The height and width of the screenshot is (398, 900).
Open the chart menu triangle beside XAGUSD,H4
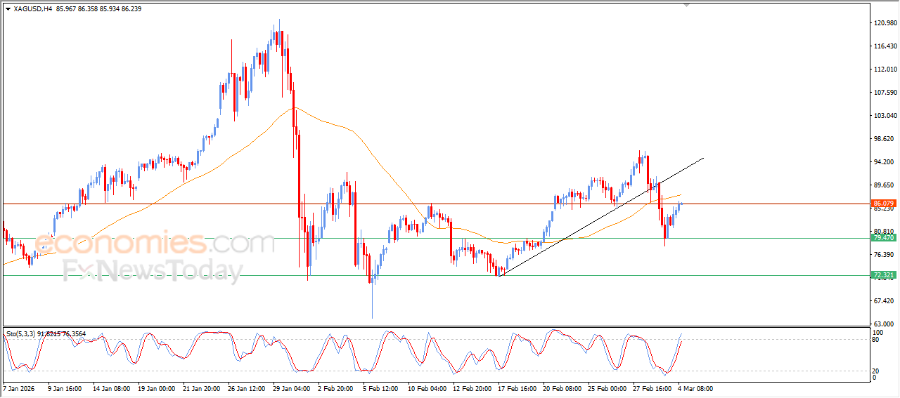(x=8, y=9)
